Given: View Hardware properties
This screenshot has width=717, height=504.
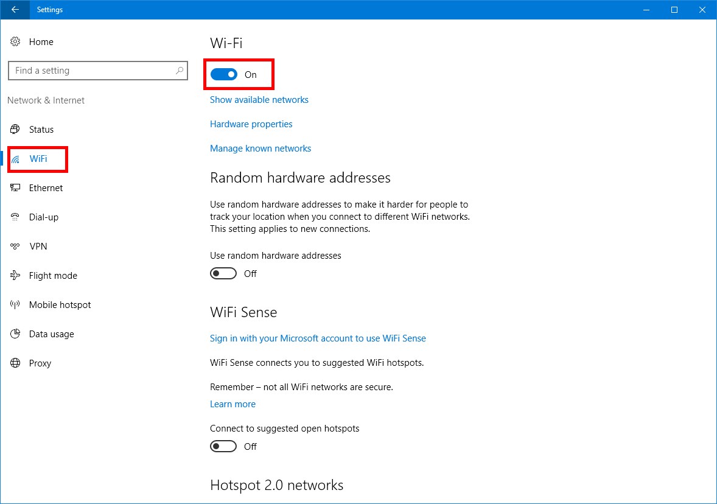Looking at the screenshot, I should pyautogui.click(x=251, y=124).
